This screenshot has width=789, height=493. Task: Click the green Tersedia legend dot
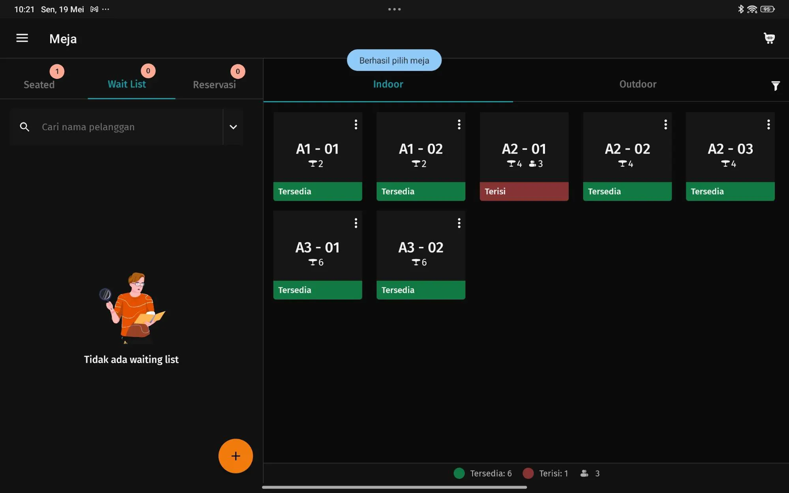[459, 473]
